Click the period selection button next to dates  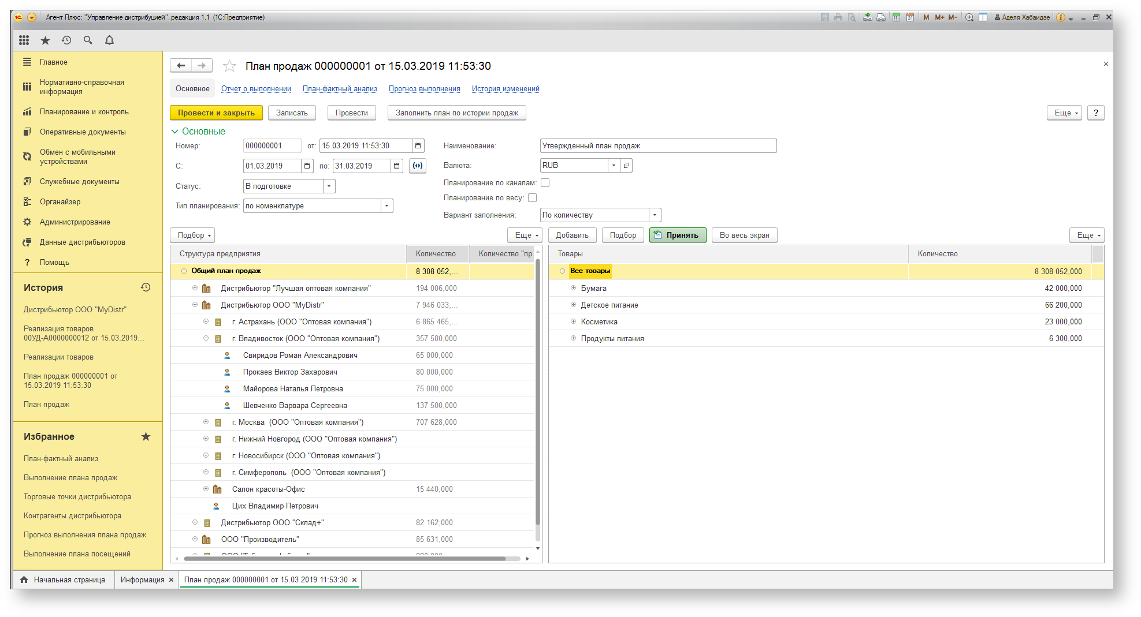pyautogui.click(x=417, y=166)
